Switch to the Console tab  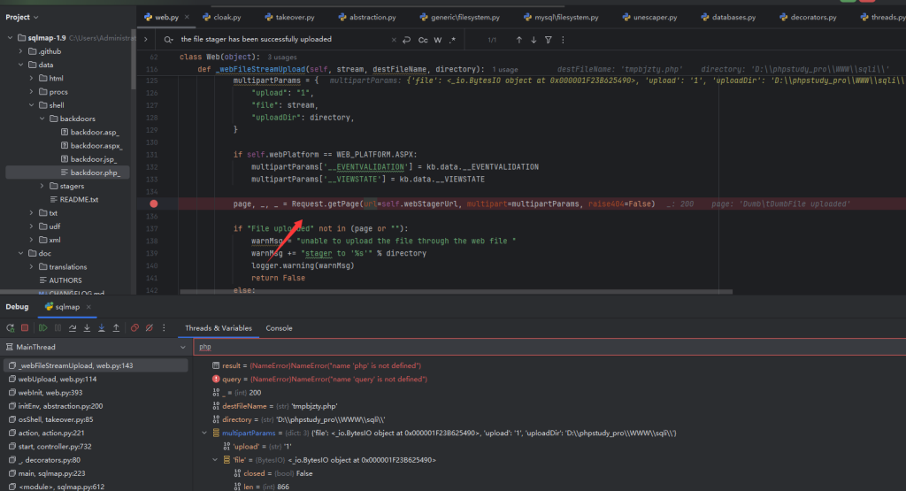pos(279,328)
